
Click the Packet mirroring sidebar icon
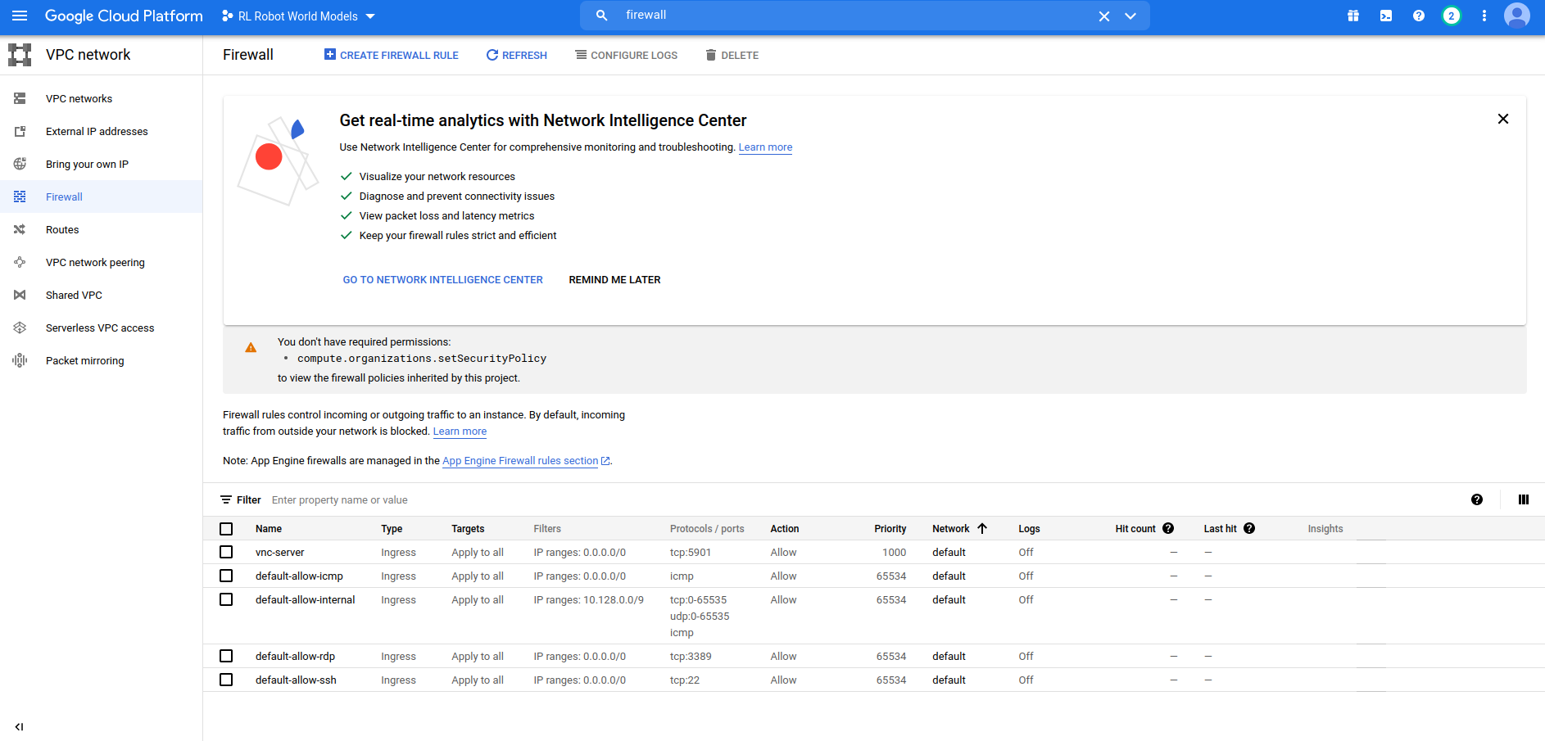tap(20, 360)
